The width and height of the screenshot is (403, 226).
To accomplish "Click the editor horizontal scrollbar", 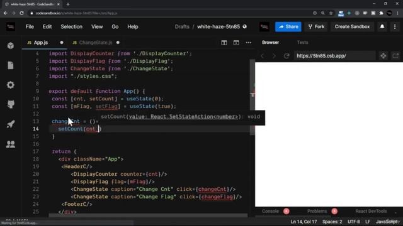I will (148, 216).
